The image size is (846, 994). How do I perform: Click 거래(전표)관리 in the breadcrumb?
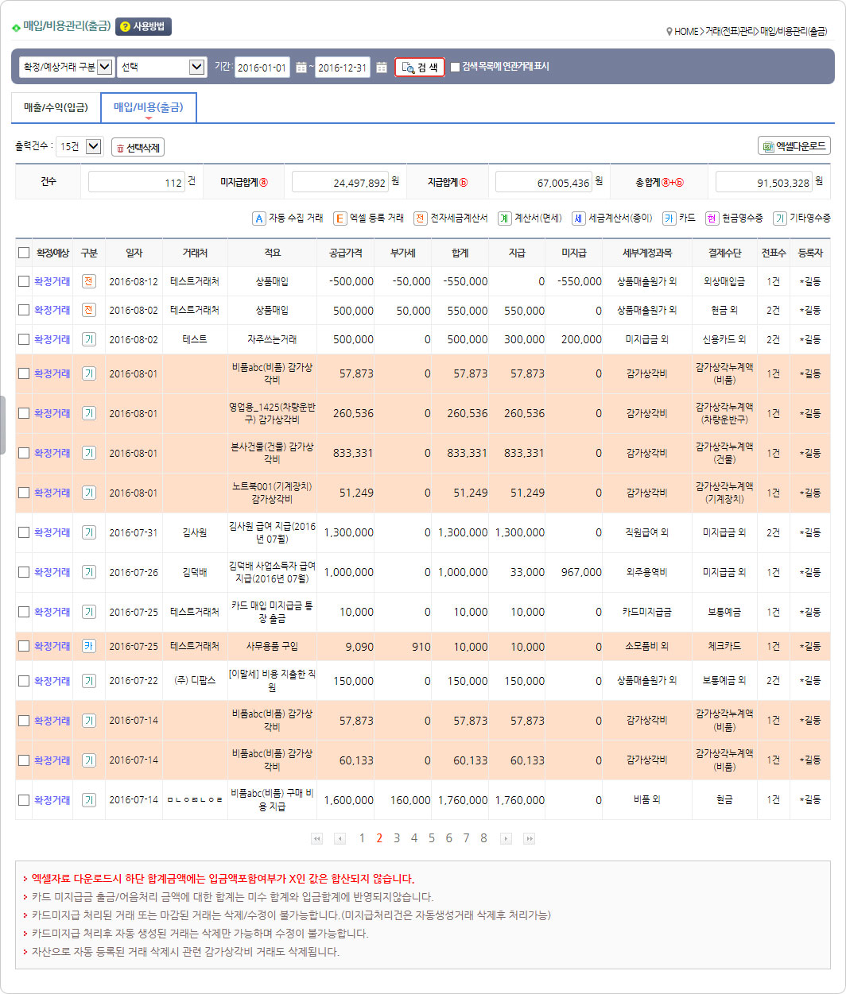click(730, 32)
